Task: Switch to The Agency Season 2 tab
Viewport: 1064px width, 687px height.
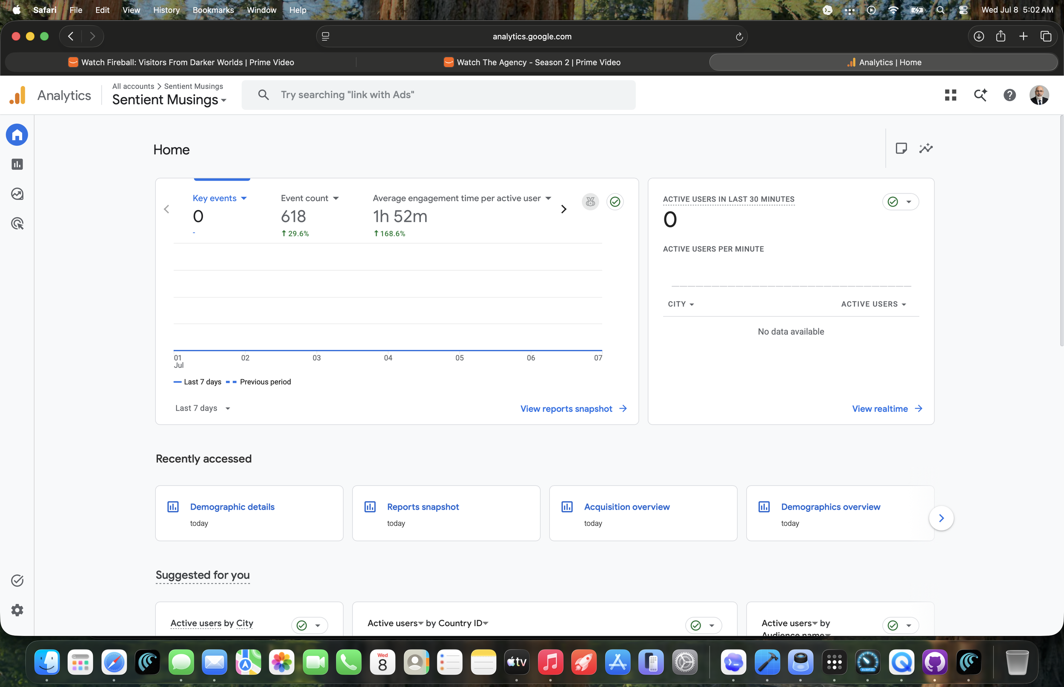Action: pos(532,62)
